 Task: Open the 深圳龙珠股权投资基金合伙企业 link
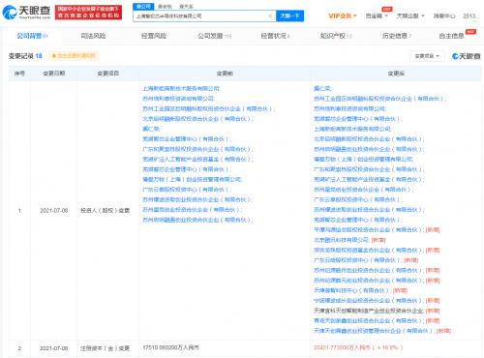point(368,250)
